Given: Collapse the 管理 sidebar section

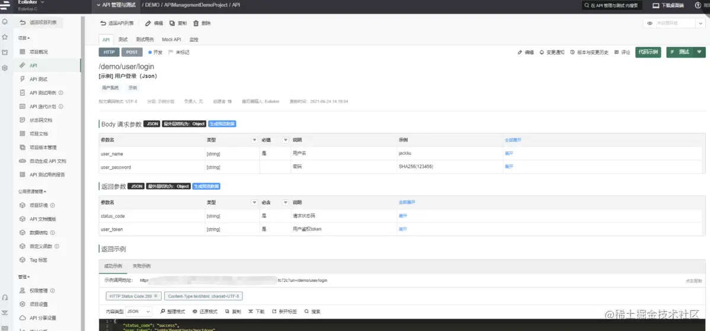Looking at the screenshot, I should [24, 276].
